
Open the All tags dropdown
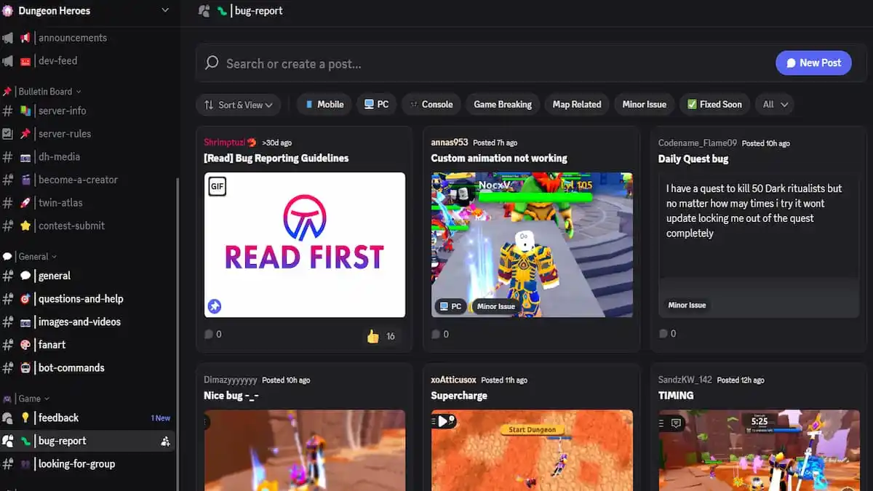(774, 104)
